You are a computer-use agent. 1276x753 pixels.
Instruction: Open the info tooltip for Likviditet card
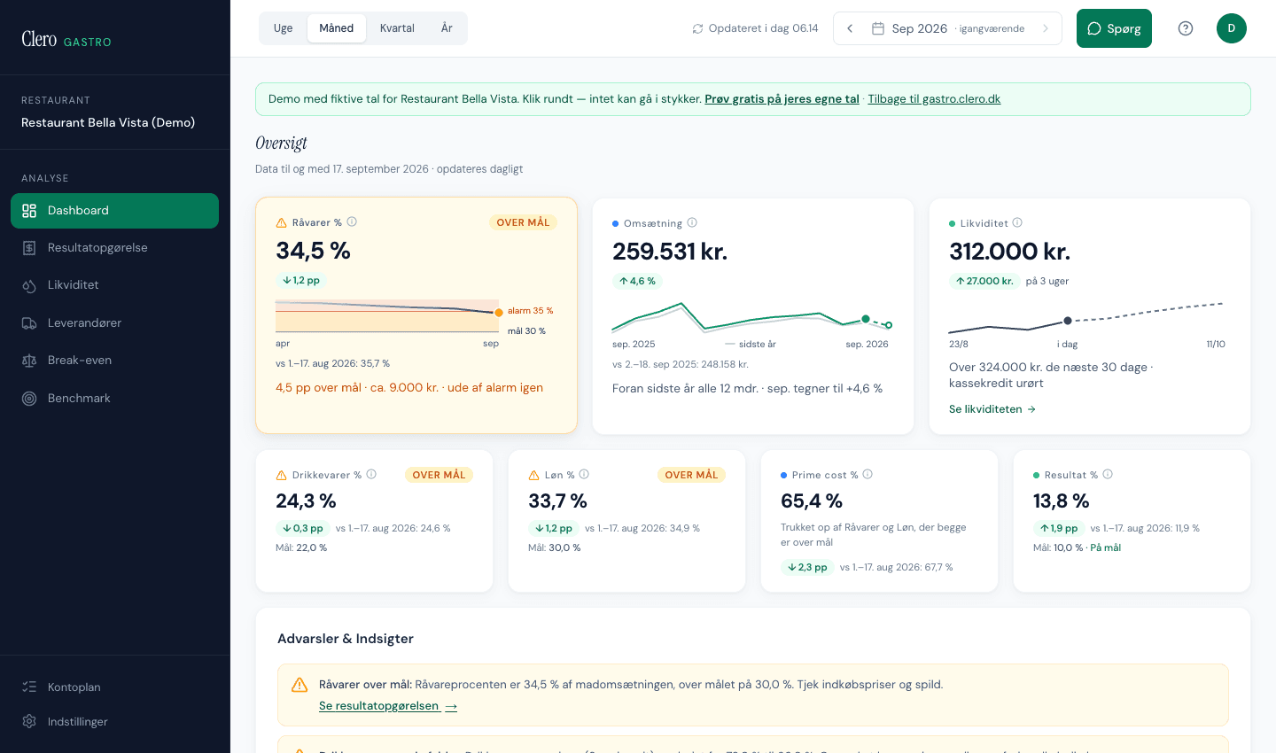[1017, 222]
